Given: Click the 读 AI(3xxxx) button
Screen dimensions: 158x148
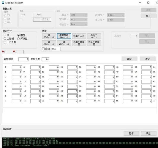Looking at the screenshot, I should pos(64,43).
